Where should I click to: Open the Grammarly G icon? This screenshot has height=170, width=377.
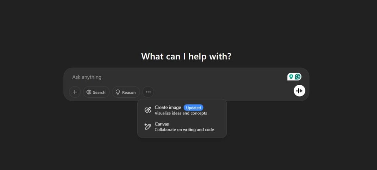pyautogui.click(x=298, y=77)
